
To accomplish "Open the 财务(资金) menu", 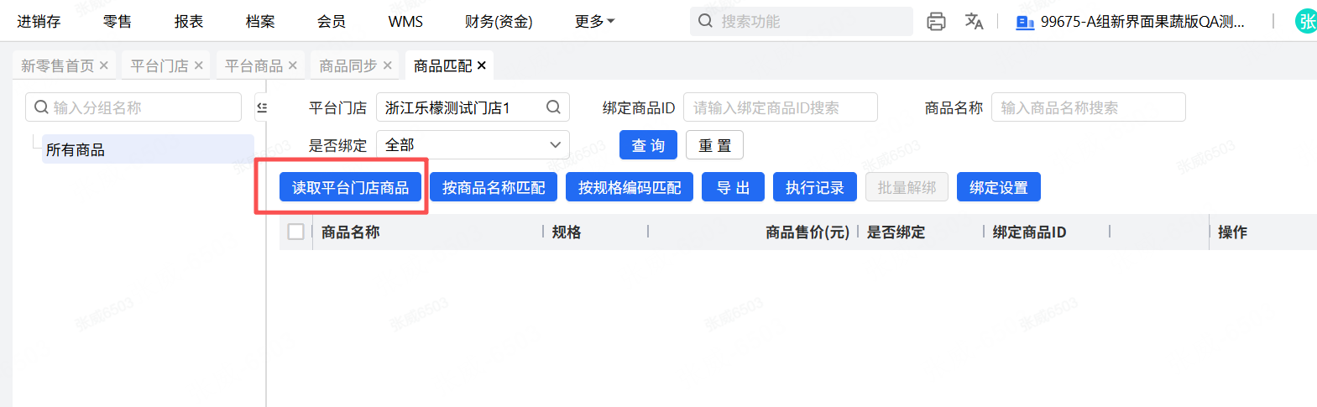I will [x=499, y=22].
